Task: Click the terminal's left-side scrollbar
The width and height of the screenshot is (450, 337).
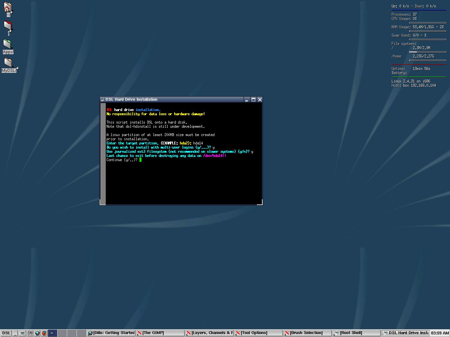Action: point(103,153)
